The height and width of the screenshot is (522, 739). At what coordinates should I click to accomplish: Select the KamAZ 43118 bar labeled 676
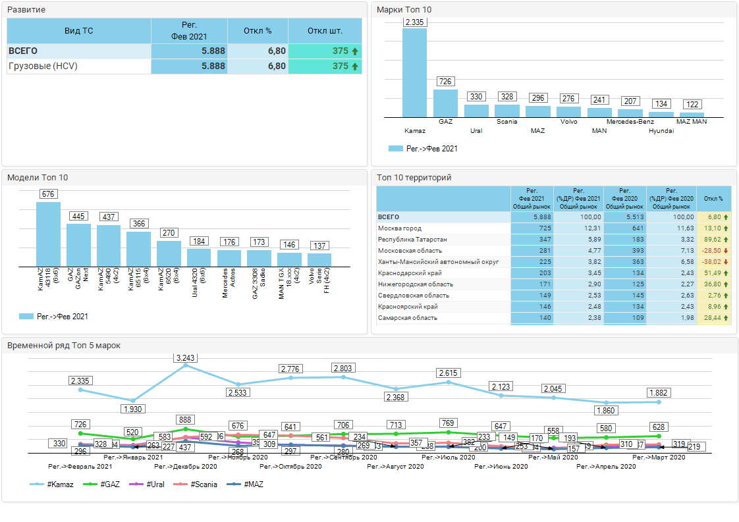tap(48, 234)
